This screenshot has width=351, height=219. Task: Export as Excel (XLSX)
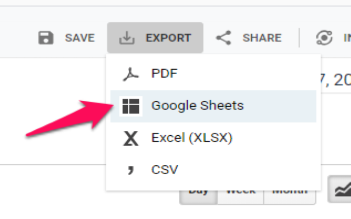(192, 139)
